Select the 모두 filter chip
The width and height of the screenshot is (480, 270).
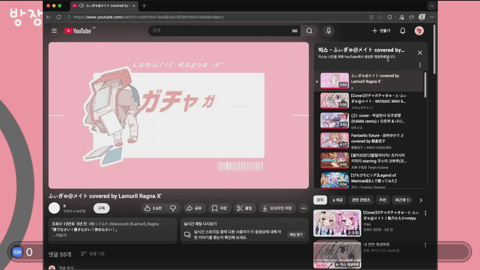point(320,200)
